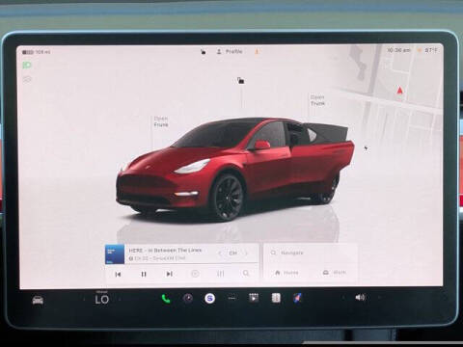Tap the outside temperature reading
This screenshot has width=463, height=347.
[x=431, y=50]
